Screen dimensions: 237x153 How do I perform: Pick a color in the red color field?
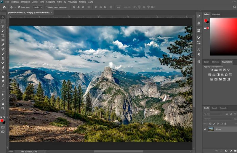pyautogui.click(x=224, y=37)
